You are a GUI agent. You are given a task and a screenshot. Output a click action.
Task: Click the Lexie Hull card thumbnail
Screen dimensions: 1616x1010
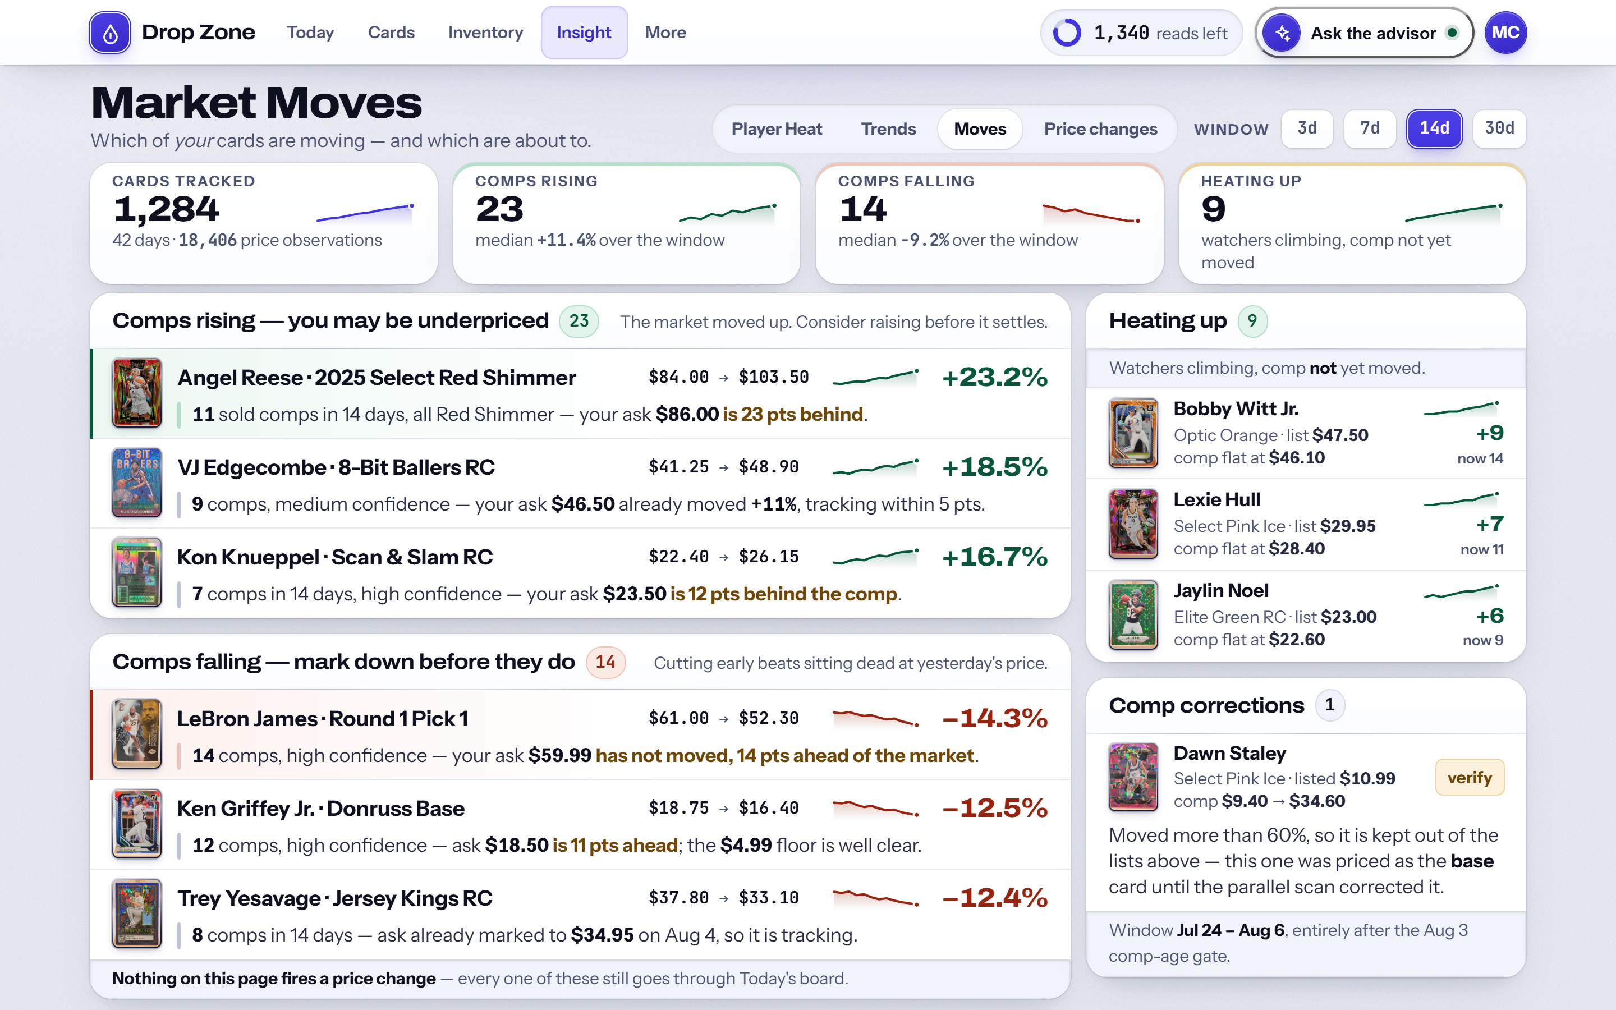(1133, 524)
